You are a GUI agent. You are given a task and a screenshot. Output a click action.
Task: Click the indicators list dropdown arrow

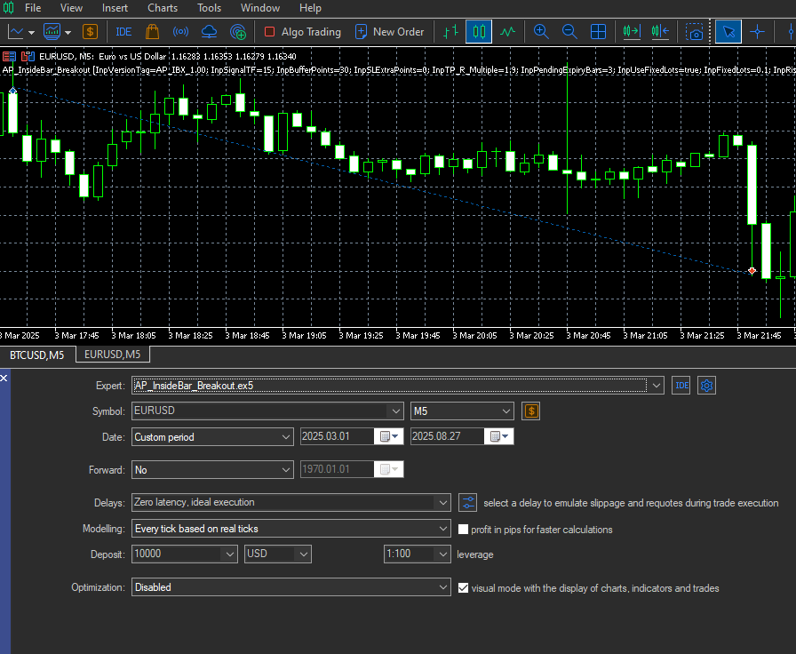click(68, 33)
